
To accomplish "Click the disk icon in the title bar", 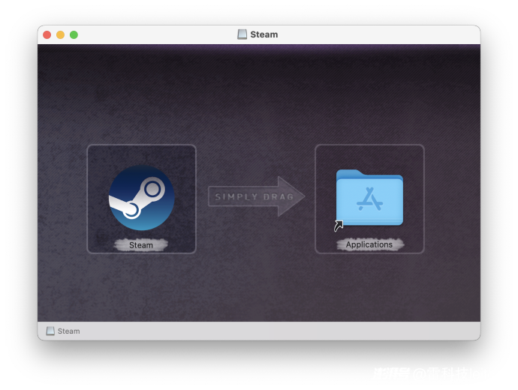I will [x=242, y=34].
